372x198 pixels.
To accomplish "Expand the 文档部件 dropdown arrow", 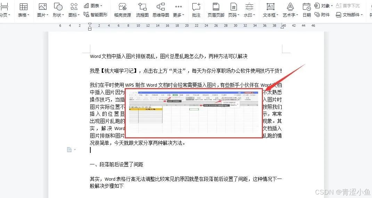I will click(362, 15).
